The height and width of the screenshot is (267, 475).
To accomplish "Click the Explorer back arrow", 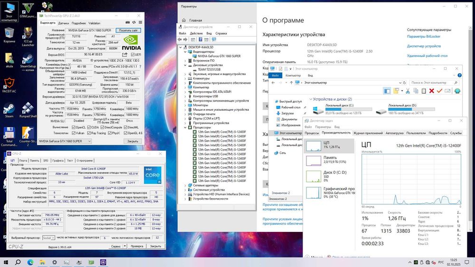I will tap(273, 83).
